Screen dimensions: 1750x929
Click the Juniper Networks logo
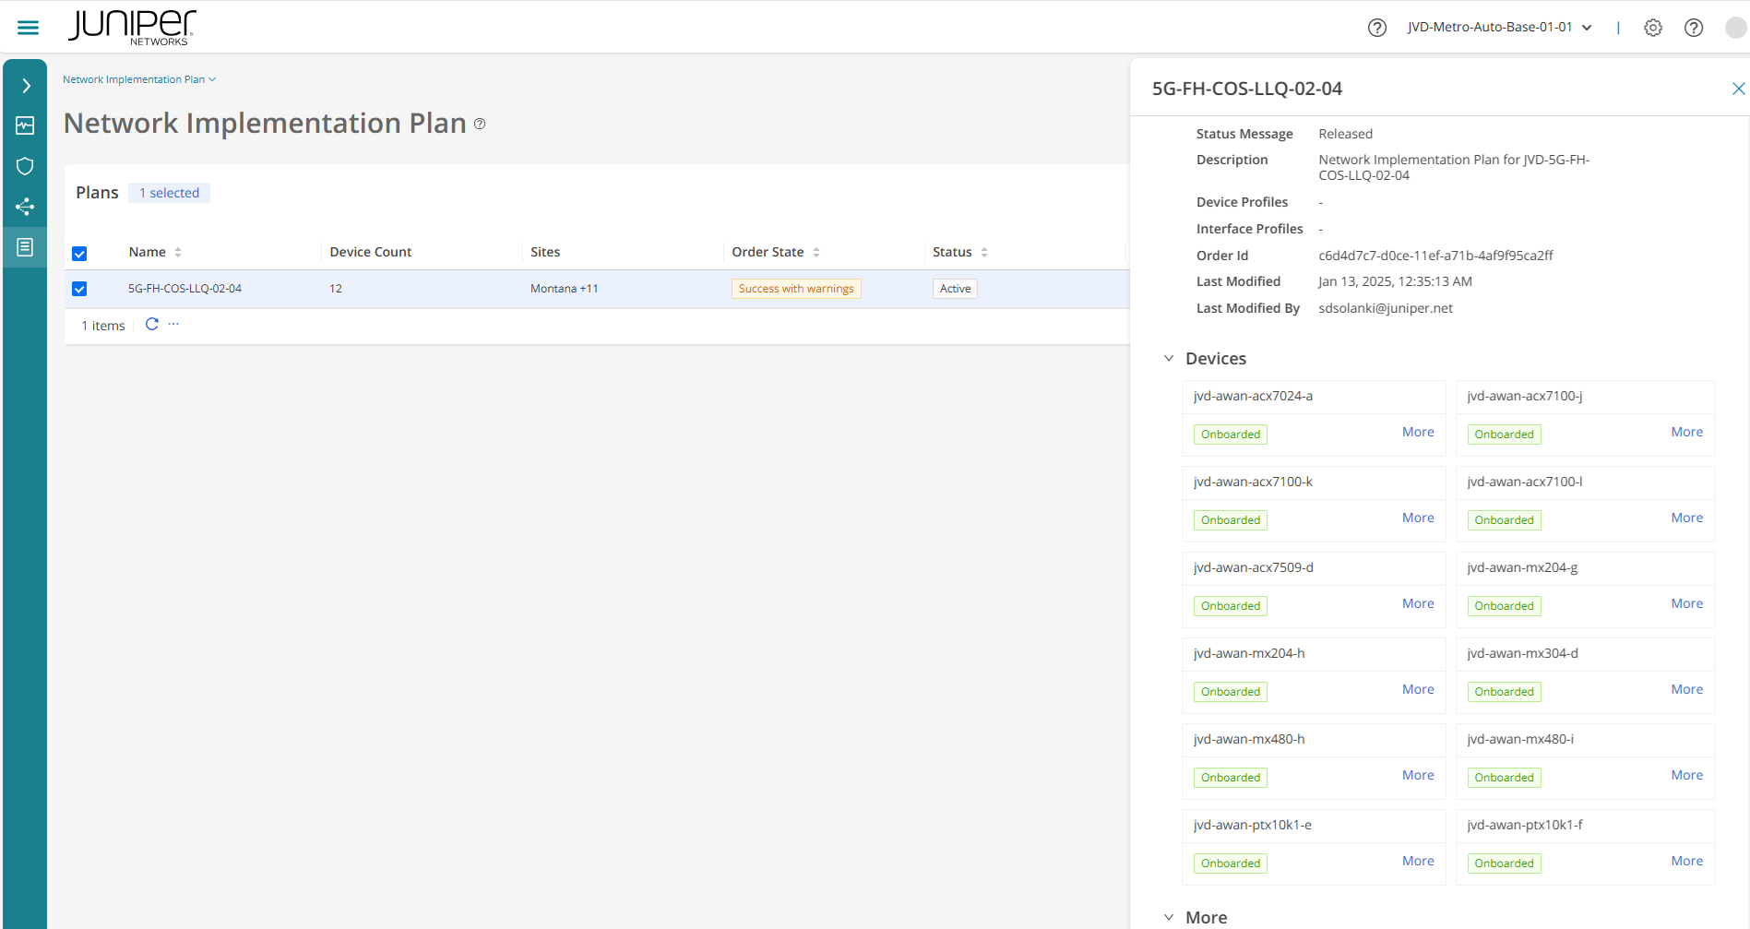tap(132, 28)
